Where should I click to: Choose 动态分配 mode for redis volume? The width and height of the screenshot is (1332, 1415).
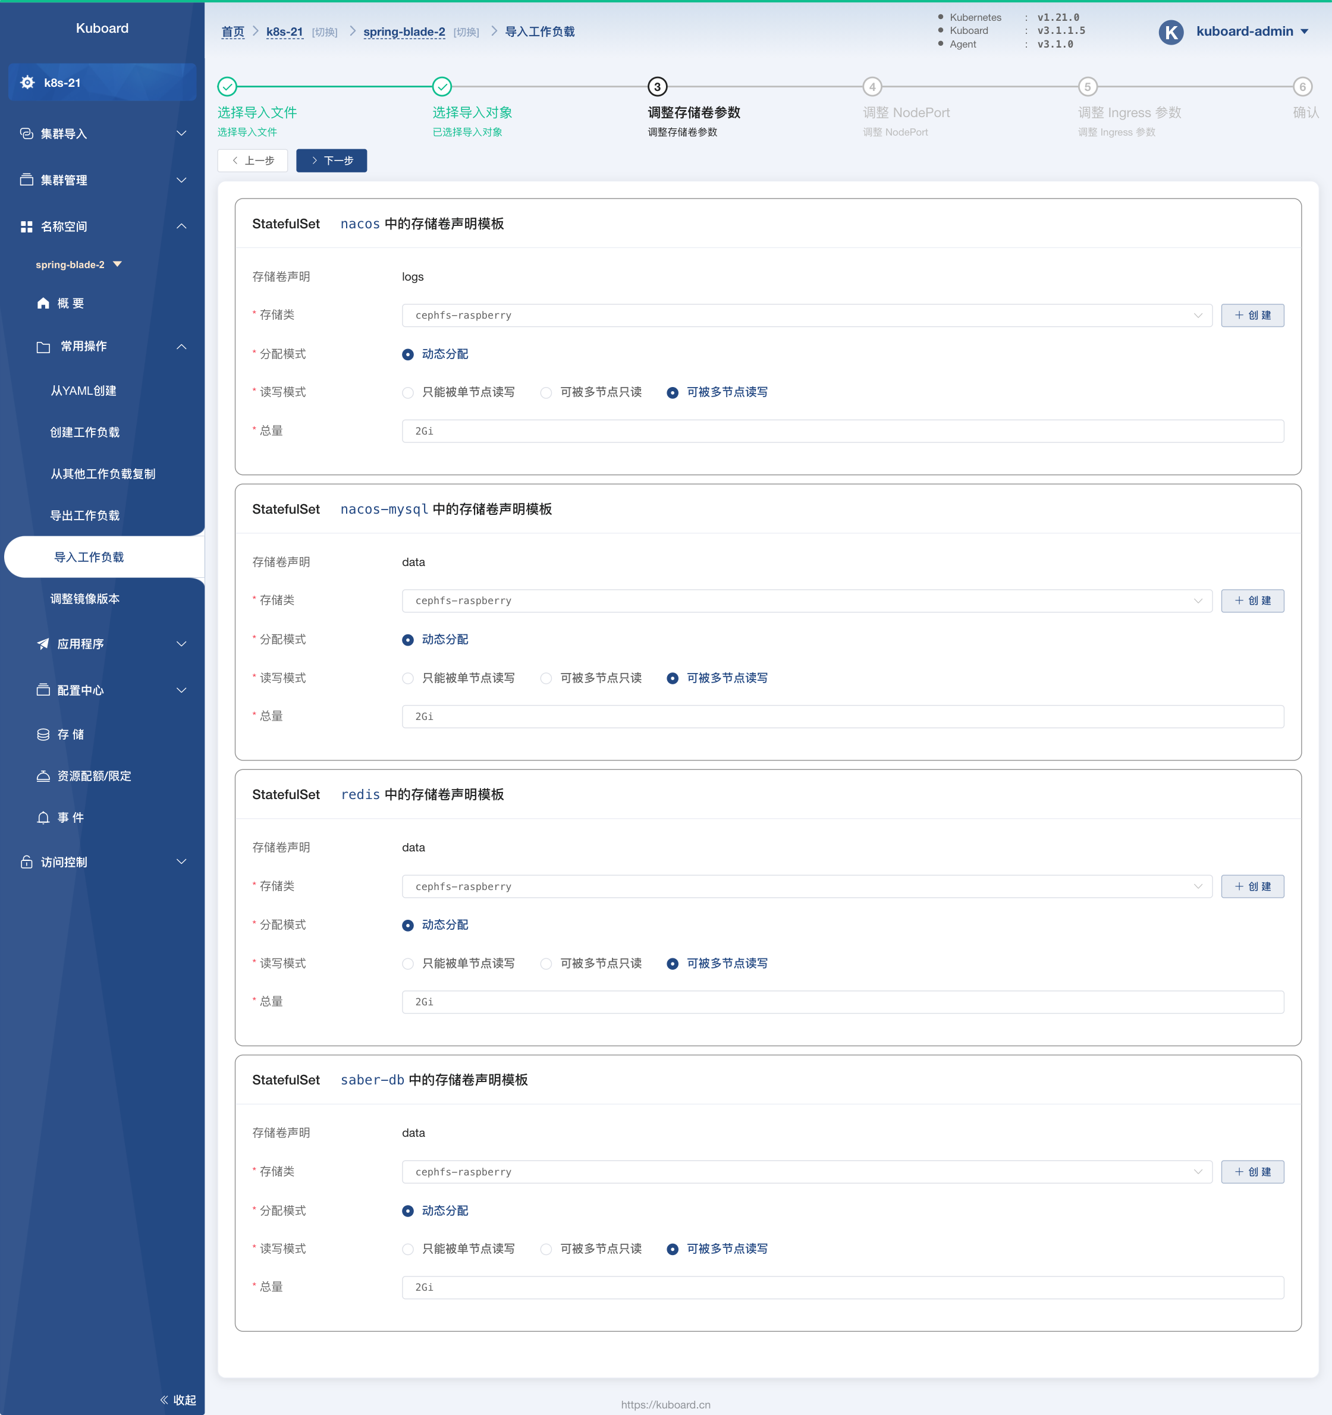click(x=408, y=925)
